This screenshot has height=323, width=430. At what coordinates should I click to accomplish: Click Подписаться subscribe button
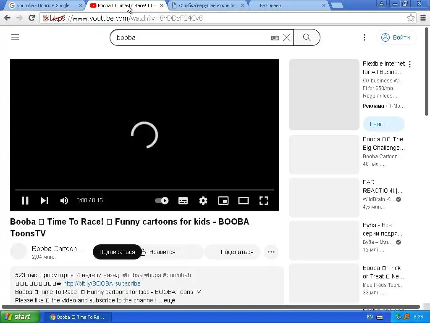[x=117, y=252]
